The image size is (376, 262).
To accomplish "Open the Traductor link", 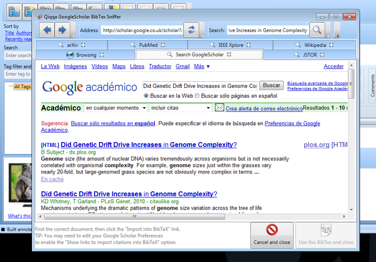I will click(160, 66).
